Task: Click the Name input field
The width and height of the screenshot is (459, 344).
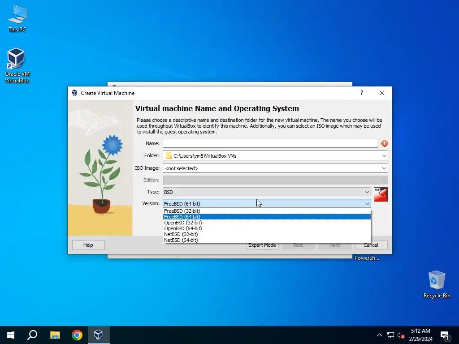Action: pos(270,143)
